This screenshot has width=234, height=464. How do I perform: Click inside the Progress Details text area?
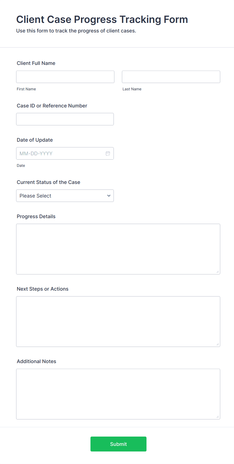click(118, 249)
